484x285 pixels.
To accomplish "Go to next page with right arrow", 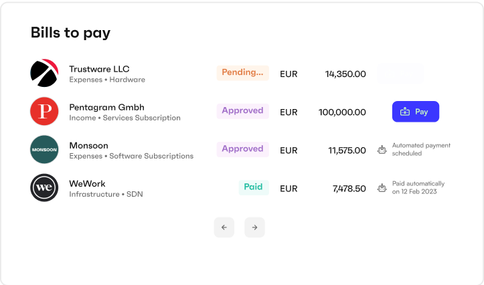I will point(254,227).
